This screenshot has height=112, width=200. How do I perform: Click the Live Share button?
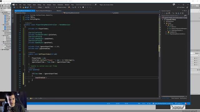click(x=181, y=7)
